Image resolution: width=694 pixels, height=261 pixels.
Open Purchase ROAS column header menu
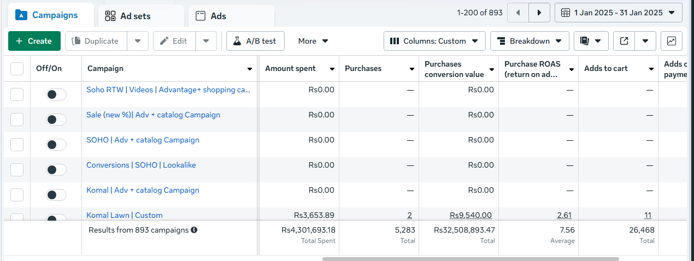tap(572, 69)
